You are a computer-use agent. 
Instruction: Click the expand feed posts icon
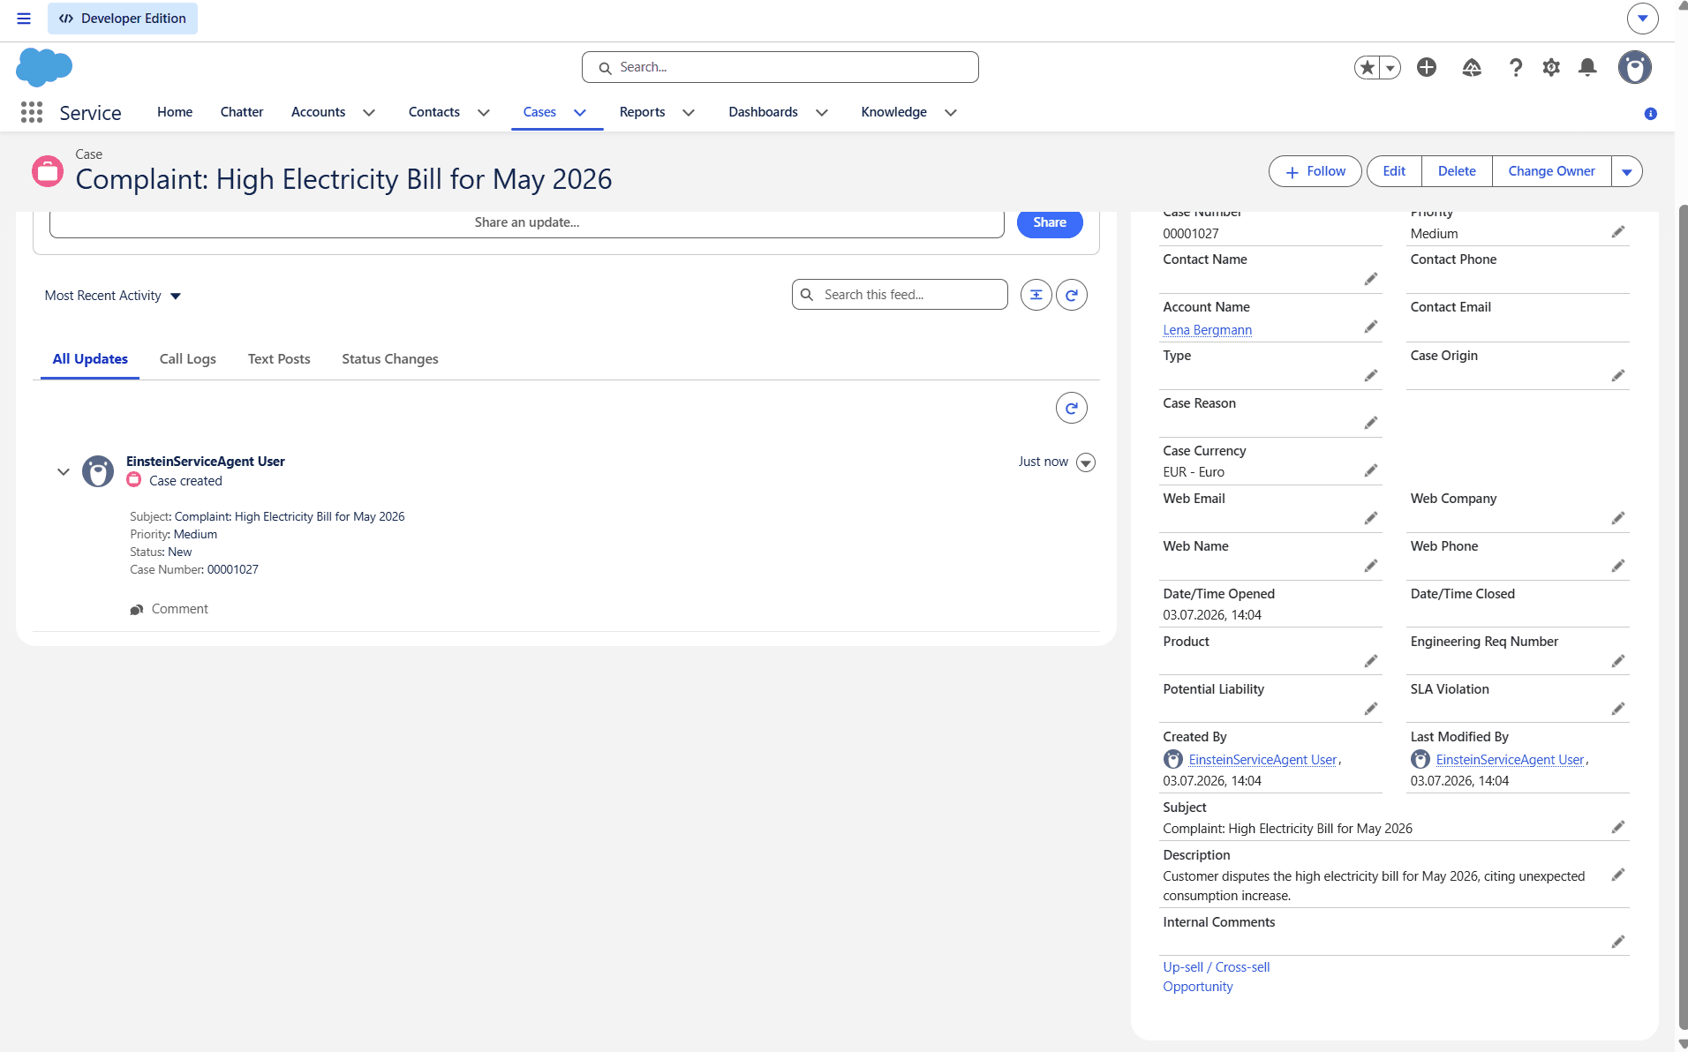tap(1036, 295)
